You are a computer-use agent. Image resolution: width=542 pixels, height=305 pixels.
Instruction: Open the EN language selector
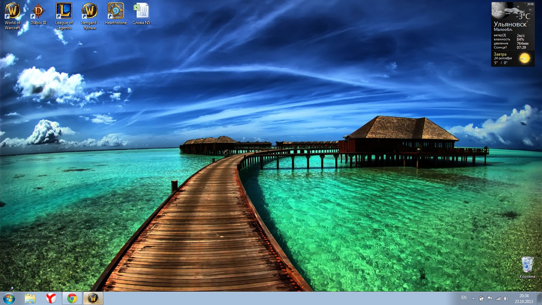464,298
